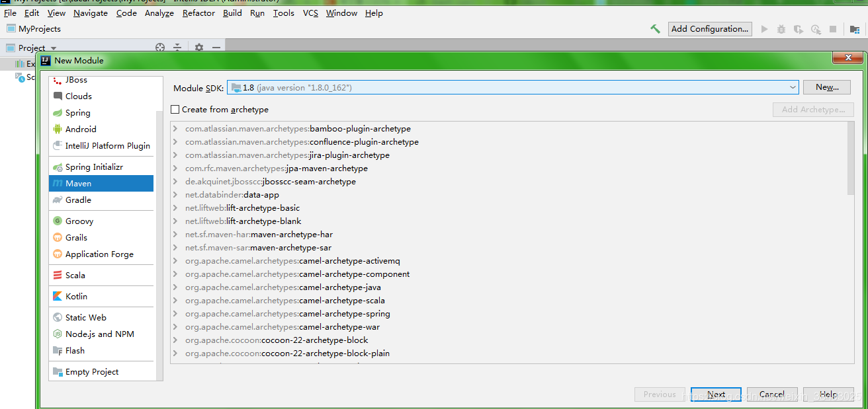The image size is (868, 409).
Task: Click the Help button
Action: (x=828, y=394)
